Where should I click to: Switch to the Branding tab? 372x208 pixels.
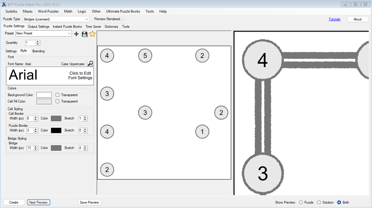coord(38,51)
